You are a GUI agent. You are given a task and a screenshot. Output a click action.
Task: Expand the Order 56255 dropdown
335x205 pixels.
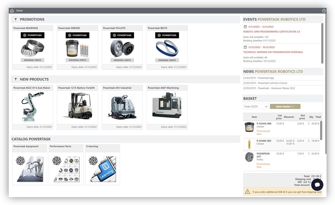255,107
